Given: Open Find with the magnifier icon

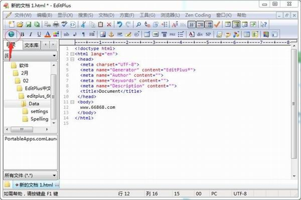Looking at the screenshot, I should pos(138,25).
